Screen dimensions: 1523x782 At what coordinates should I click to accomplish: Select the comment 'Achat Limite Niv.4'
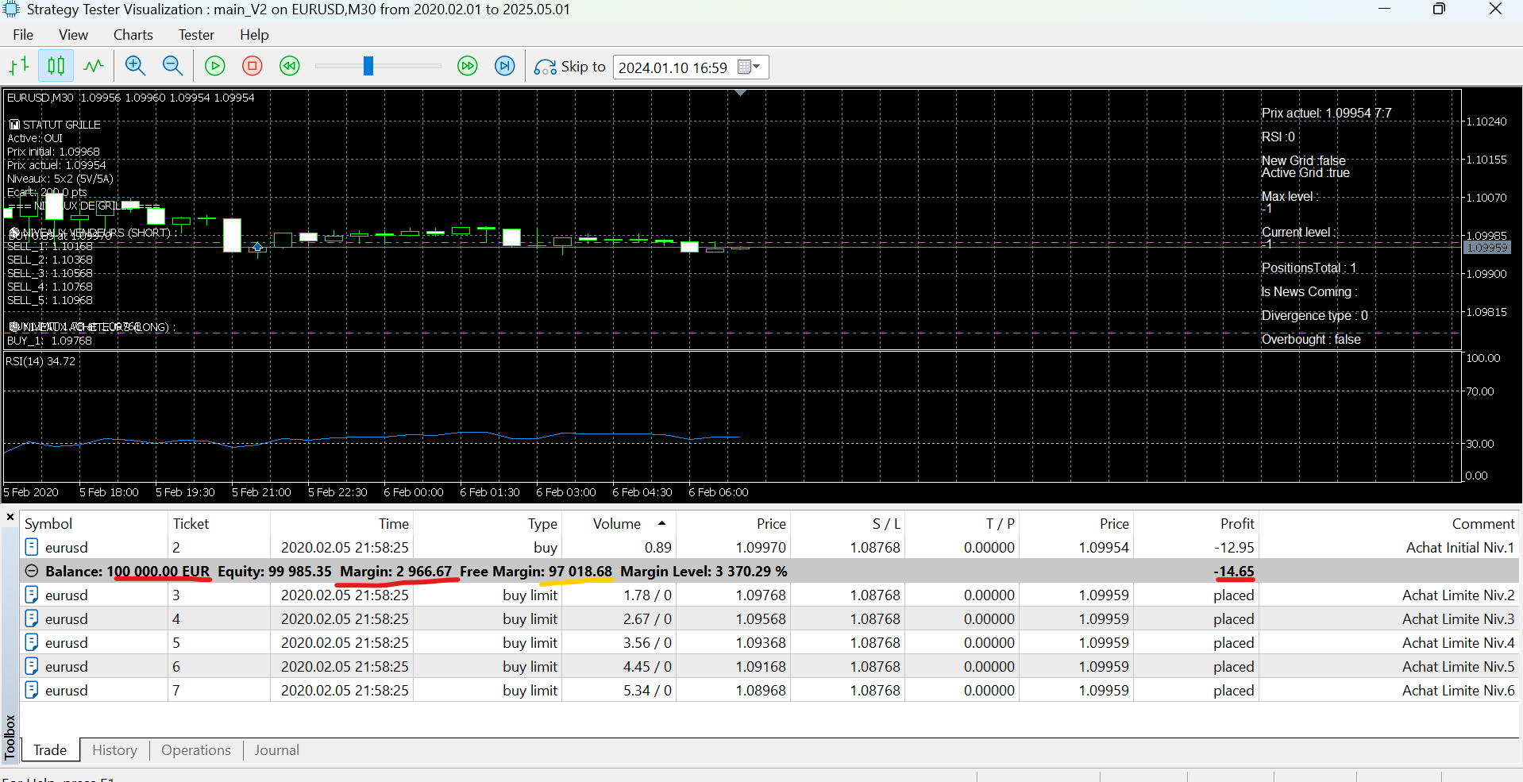click(1458, 643)
